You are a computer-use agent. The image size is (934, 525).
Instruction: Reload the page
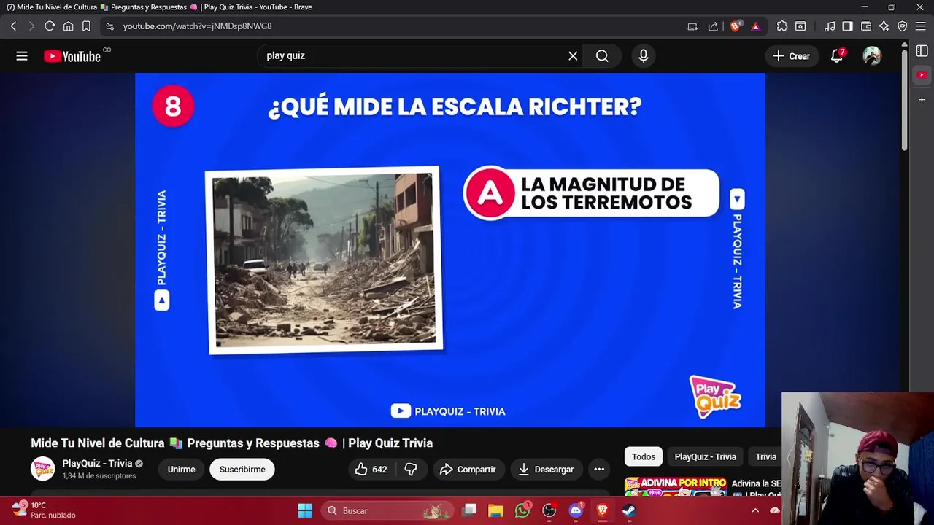tap(50, 26)
